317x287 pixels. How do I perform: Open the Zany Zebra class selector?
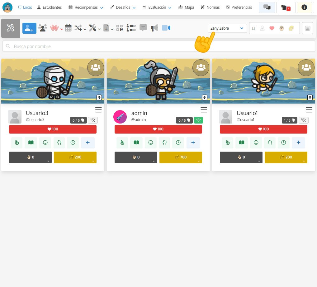tap(227, 28)
